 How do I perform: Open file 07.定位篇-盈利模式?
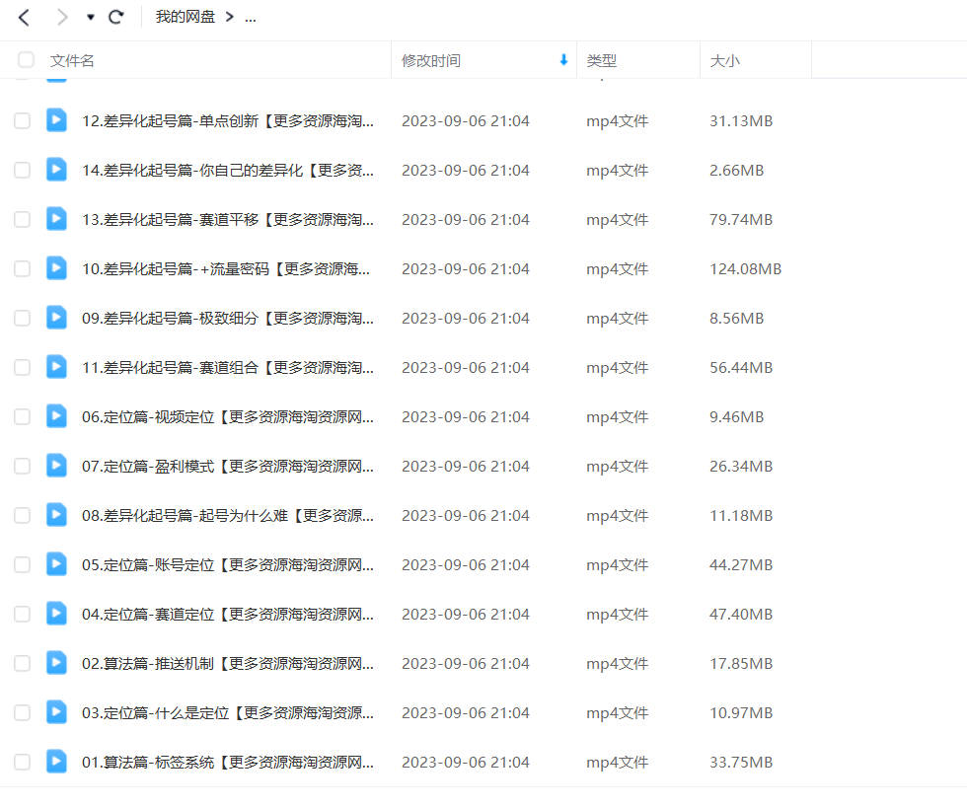(x=228, y=467)
